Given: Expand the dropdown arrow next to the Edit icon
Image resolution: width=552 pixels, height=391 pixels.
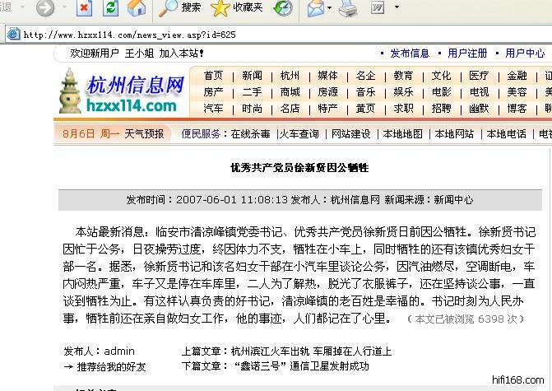Looking at the screenshot, I should [397, 8].
